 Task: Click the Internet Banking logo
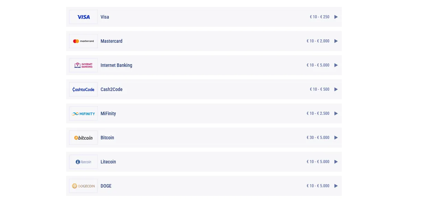tap(83, 65)
